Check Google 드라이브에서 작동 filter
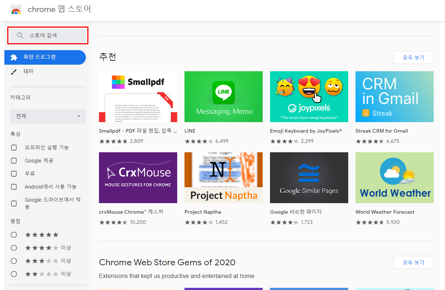Image resolution: width=445 pixels, height=290 pixels. tap(14, 204)
